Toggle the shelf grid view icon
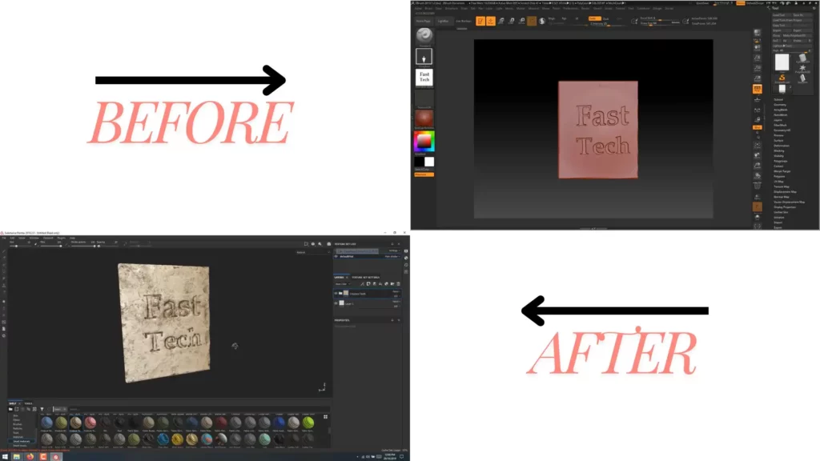Screen dimensions: 820x461 pos(326,416)
